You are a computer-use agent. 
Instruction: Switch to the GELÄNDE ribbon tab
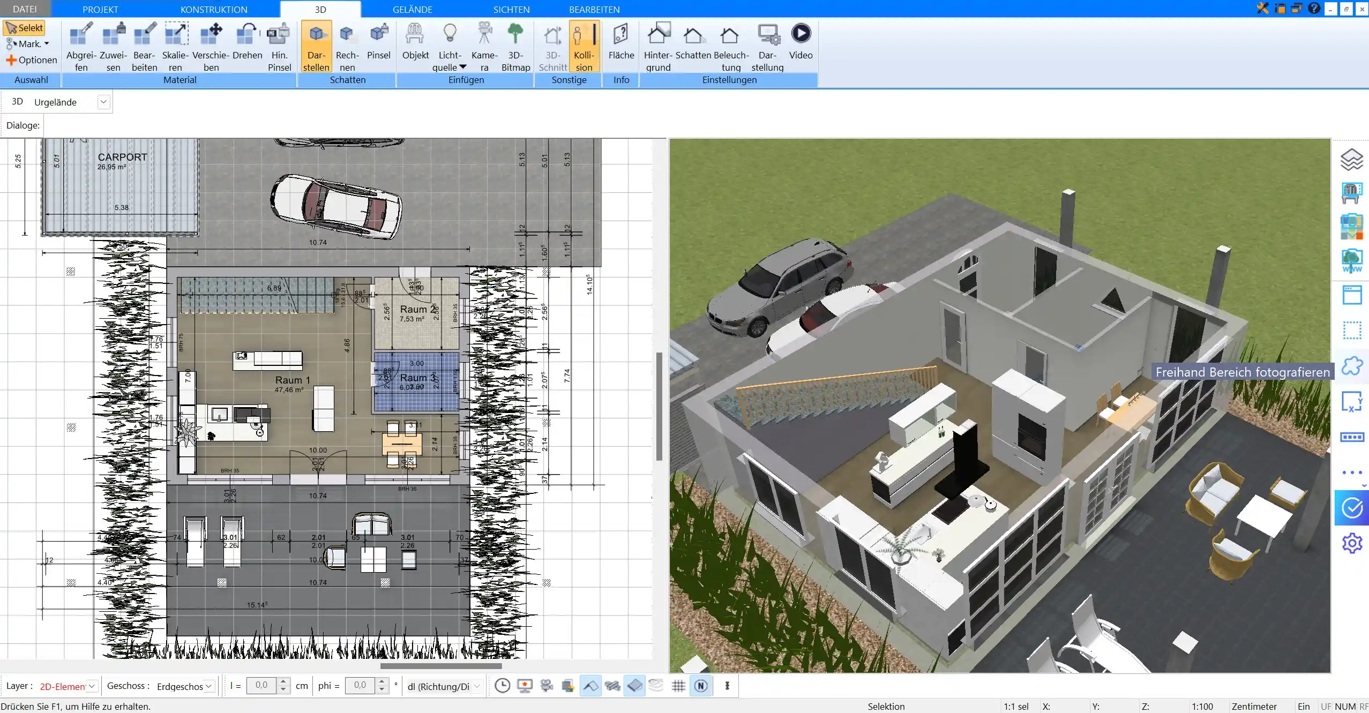pos(412,9)
